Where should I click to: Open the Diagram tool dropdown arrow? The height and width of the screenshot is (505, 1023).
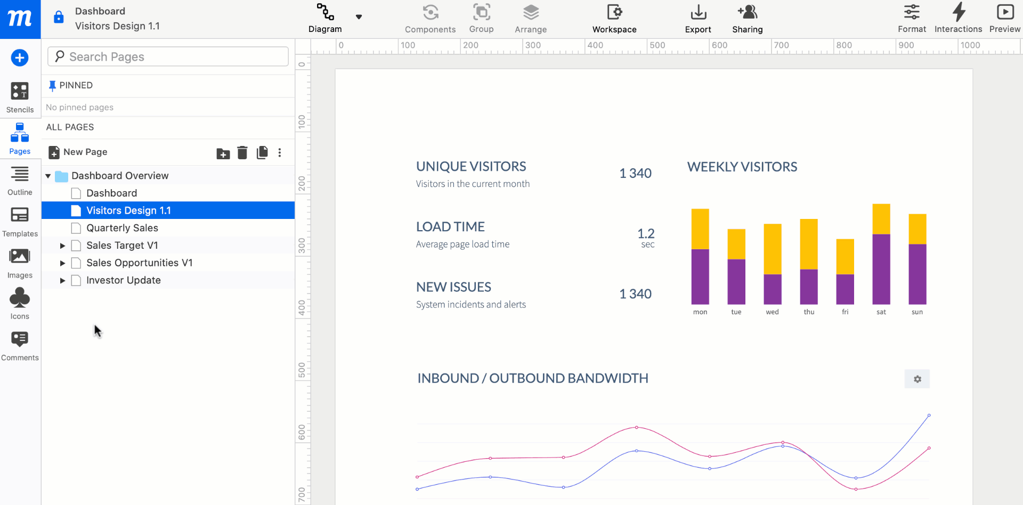point(359,17)
